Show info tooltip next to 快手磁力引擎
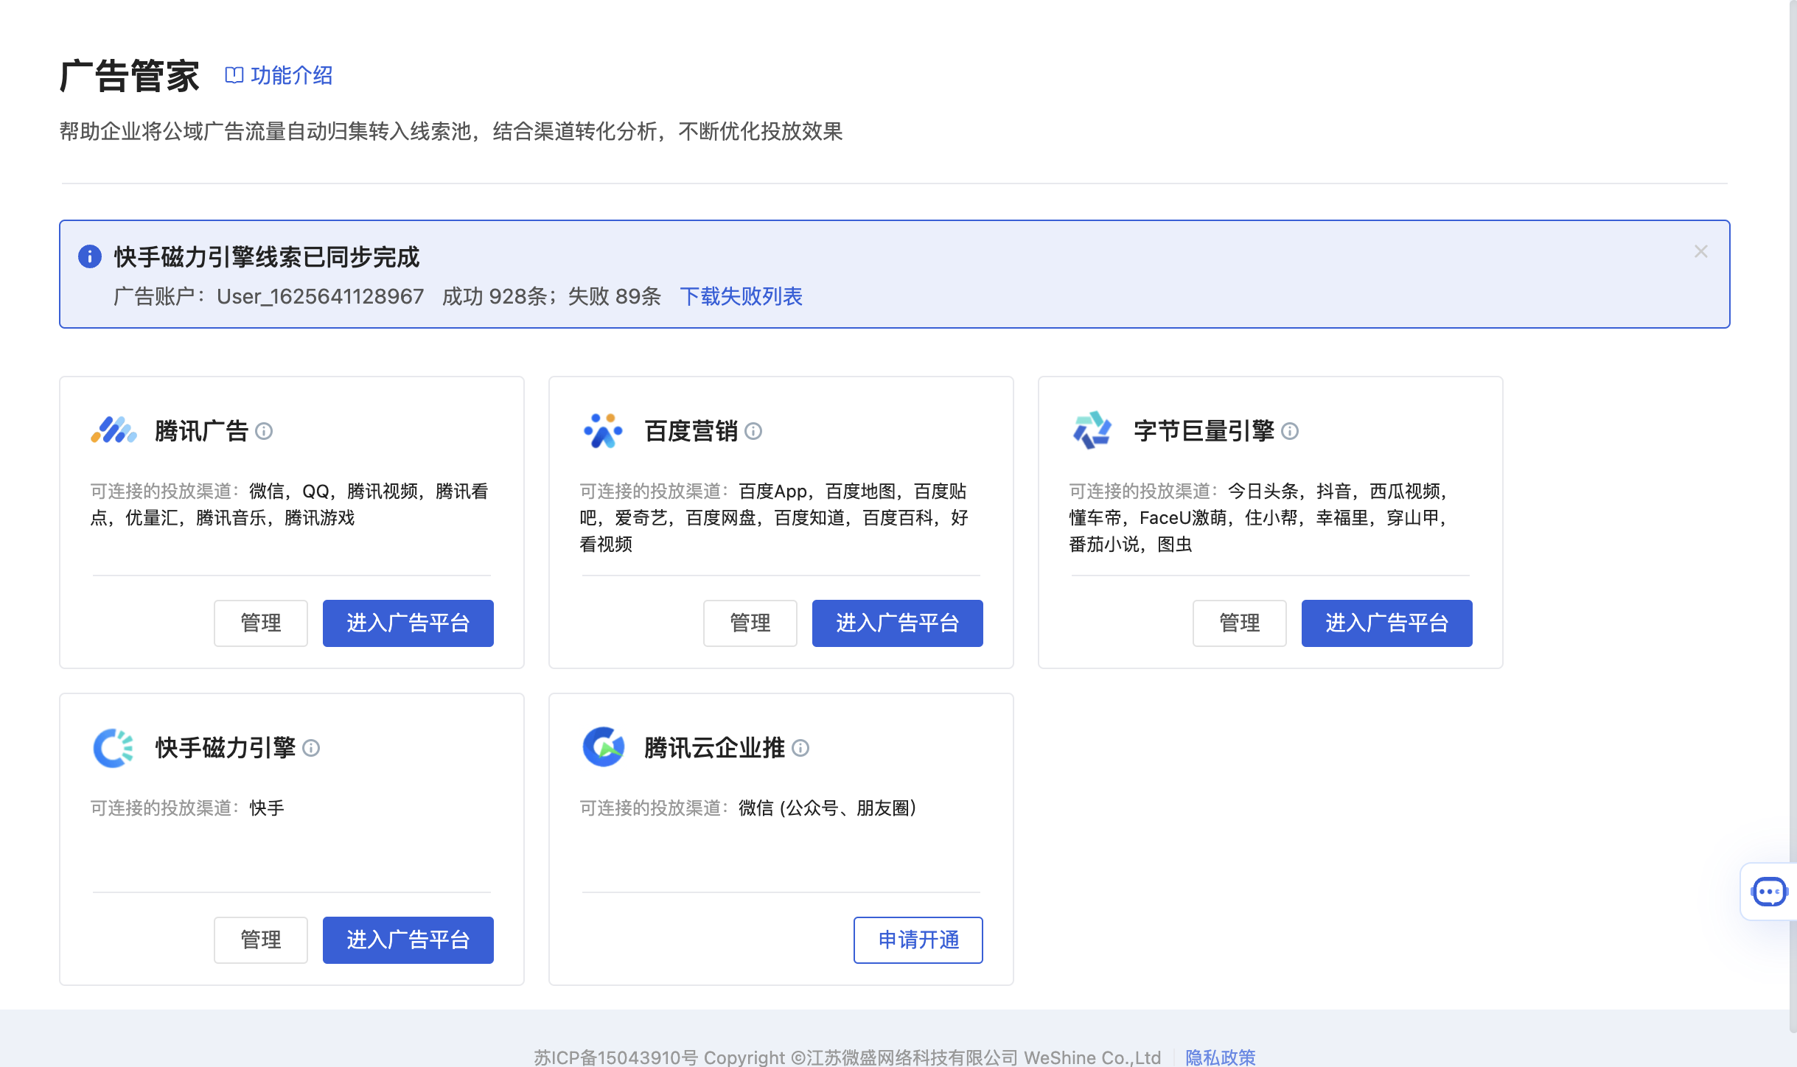Screen dimensions: 1797x1067 pos(311,749)
